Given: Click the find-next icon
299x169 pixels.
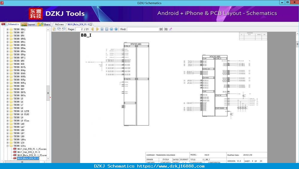Looking at the screenshot, I should coord(166,29).
